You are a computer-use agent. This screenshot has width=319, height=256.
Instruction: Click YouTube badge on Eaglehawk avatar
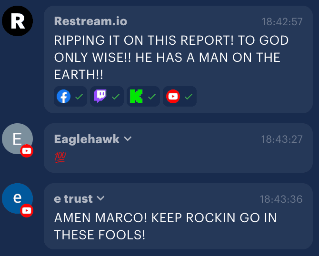tap(27, 151)
